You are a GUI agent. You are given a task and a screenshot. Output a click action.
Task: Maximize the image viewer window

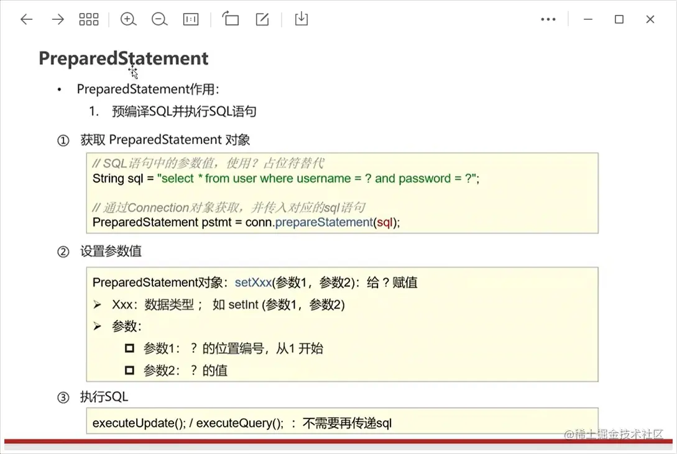point(619,19)
